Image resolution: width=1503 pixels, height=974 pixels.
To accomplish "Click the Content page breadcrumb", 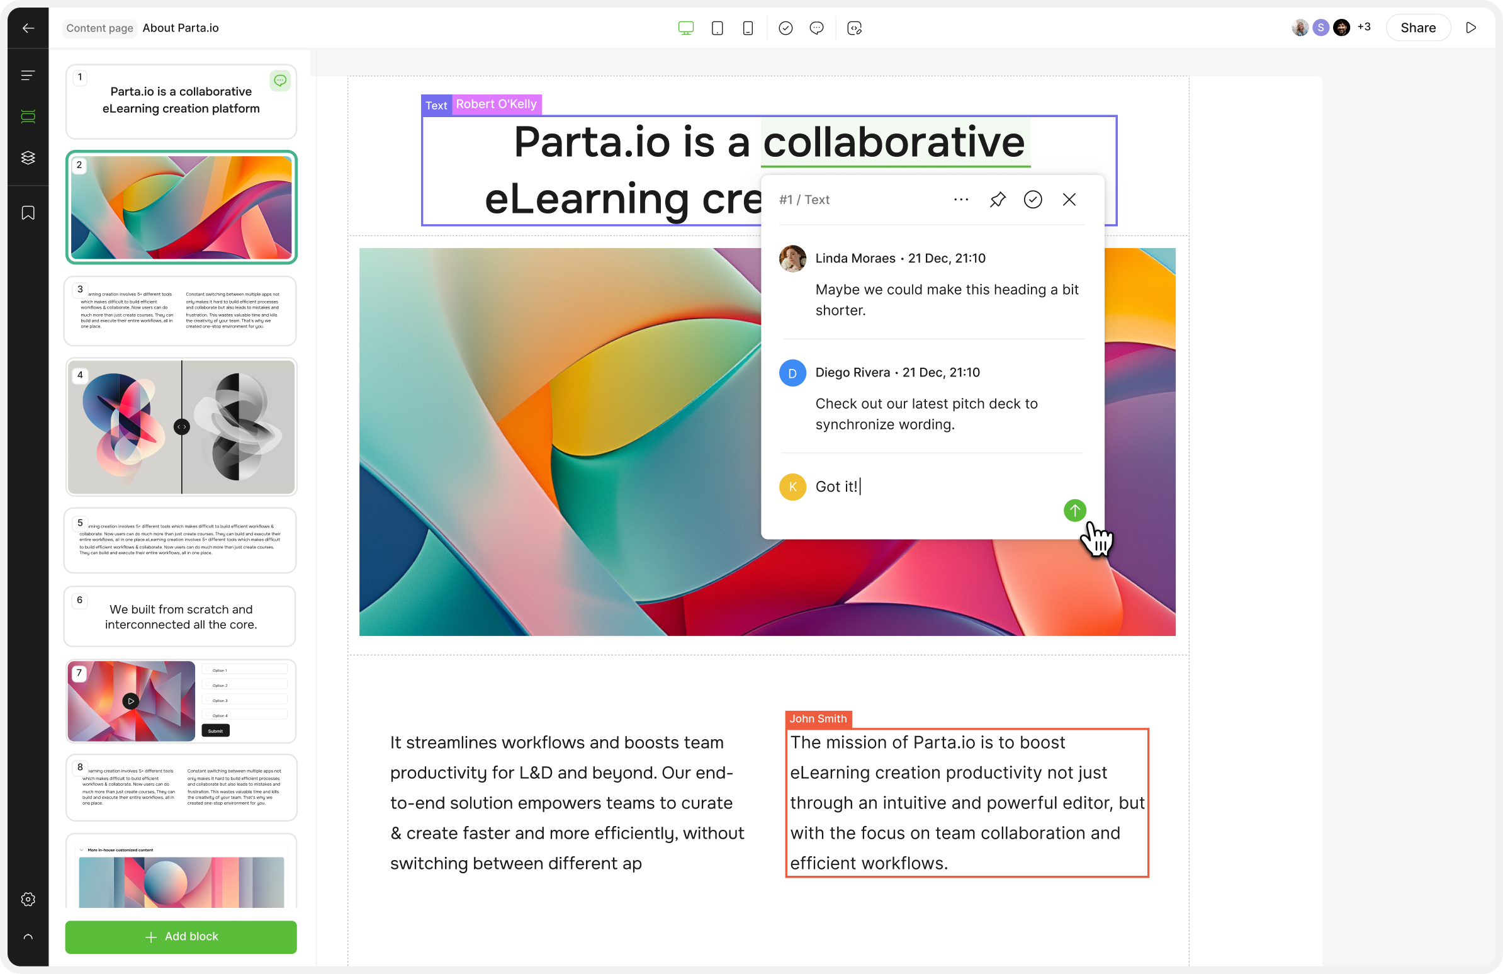I will click(x=100, y=28).
